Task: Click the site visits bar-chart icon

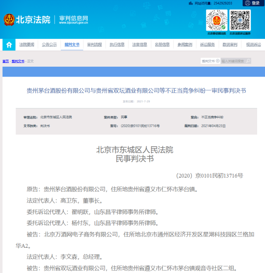Action: pos(191,3)
